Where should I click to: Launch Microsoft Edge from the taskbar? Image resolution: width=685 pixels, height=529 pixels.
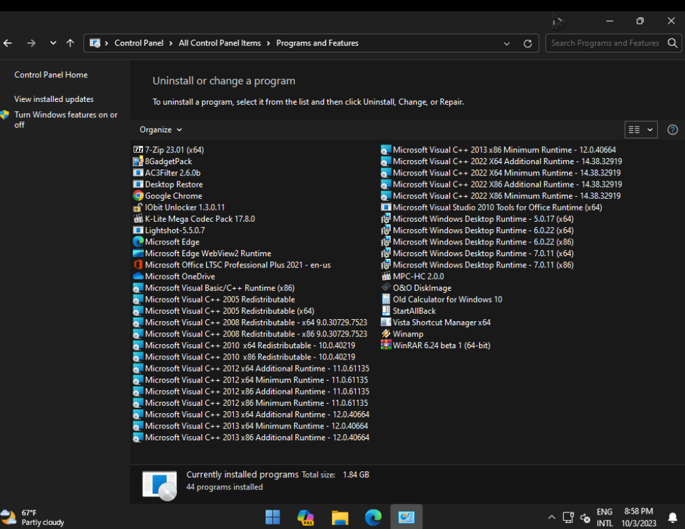(x=373, y=517)
